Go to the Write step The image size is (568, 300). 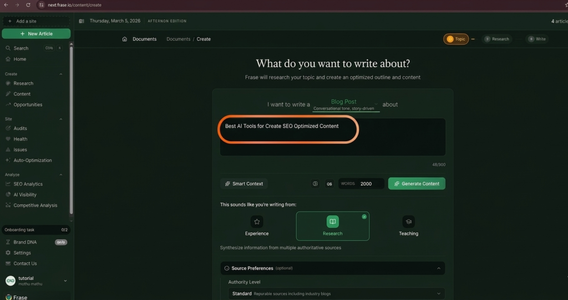(x=537, y=39)
